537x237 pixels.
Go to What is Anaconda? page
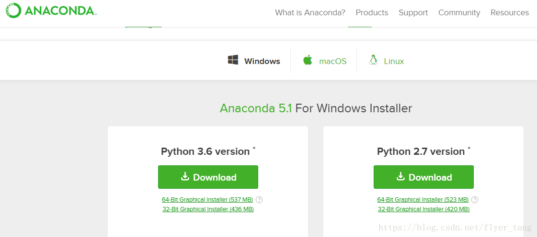pyautogui.click(x=310, y=12)
